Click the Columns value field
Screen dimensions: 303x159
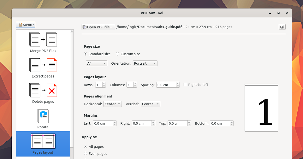click(x=130, y=85)
